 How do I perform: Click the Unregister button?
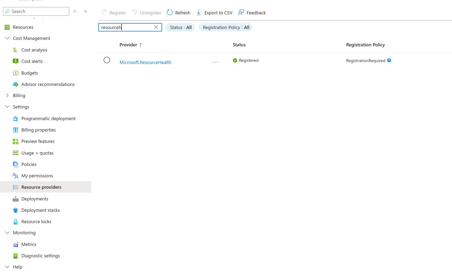(x=147, y=12)
